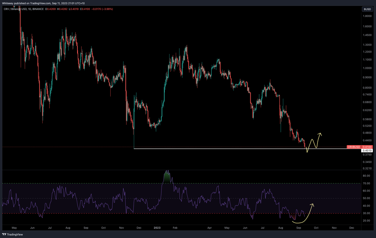This screenshot has height=238, width=376.
Task: Click the 1.0000 price scale label
Action: 367,68
